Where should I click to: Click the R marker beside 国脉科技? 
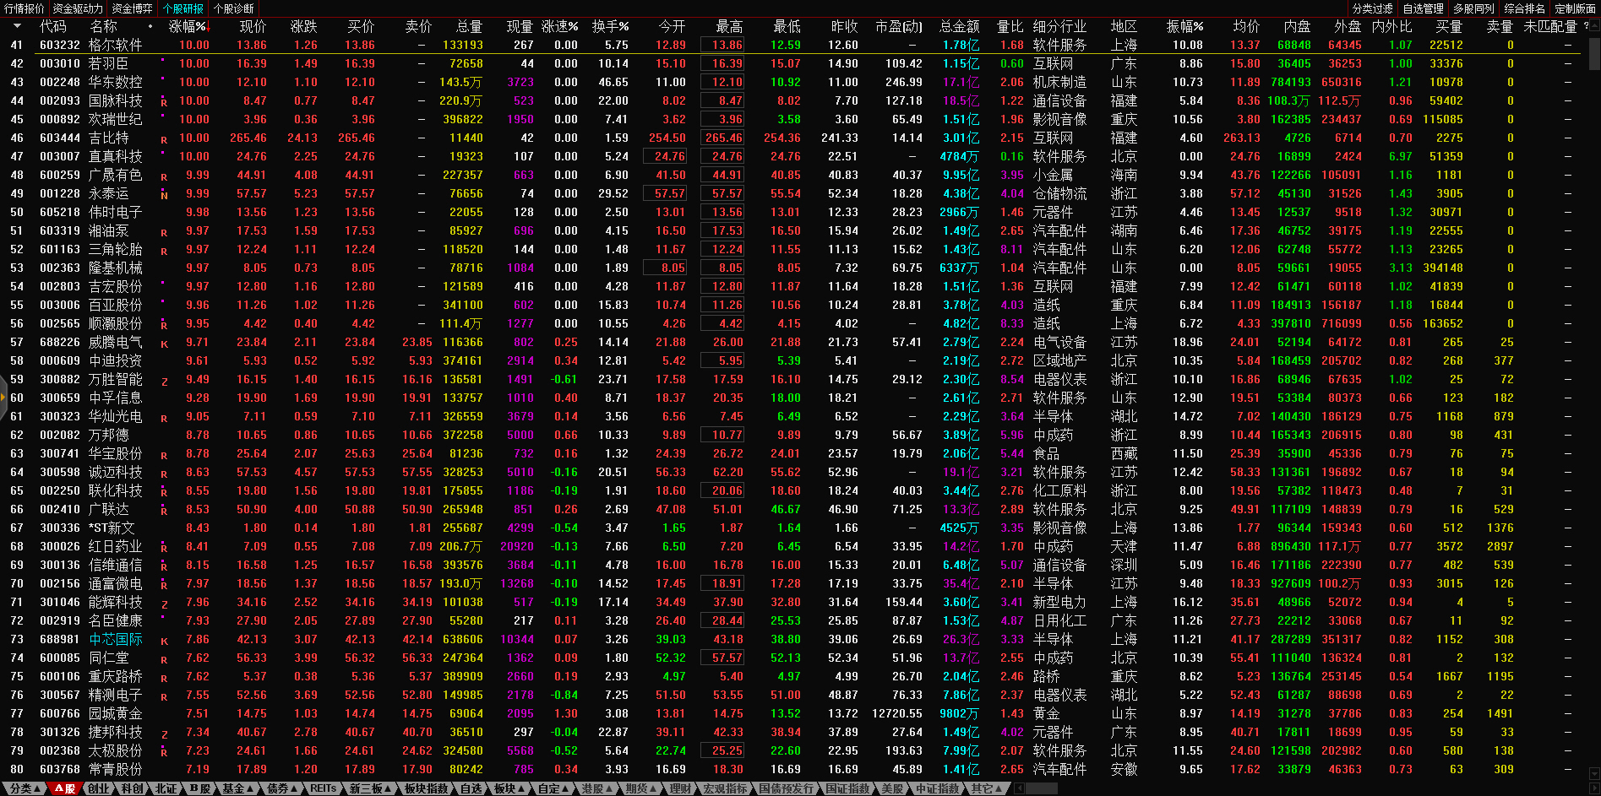(164, 102)
